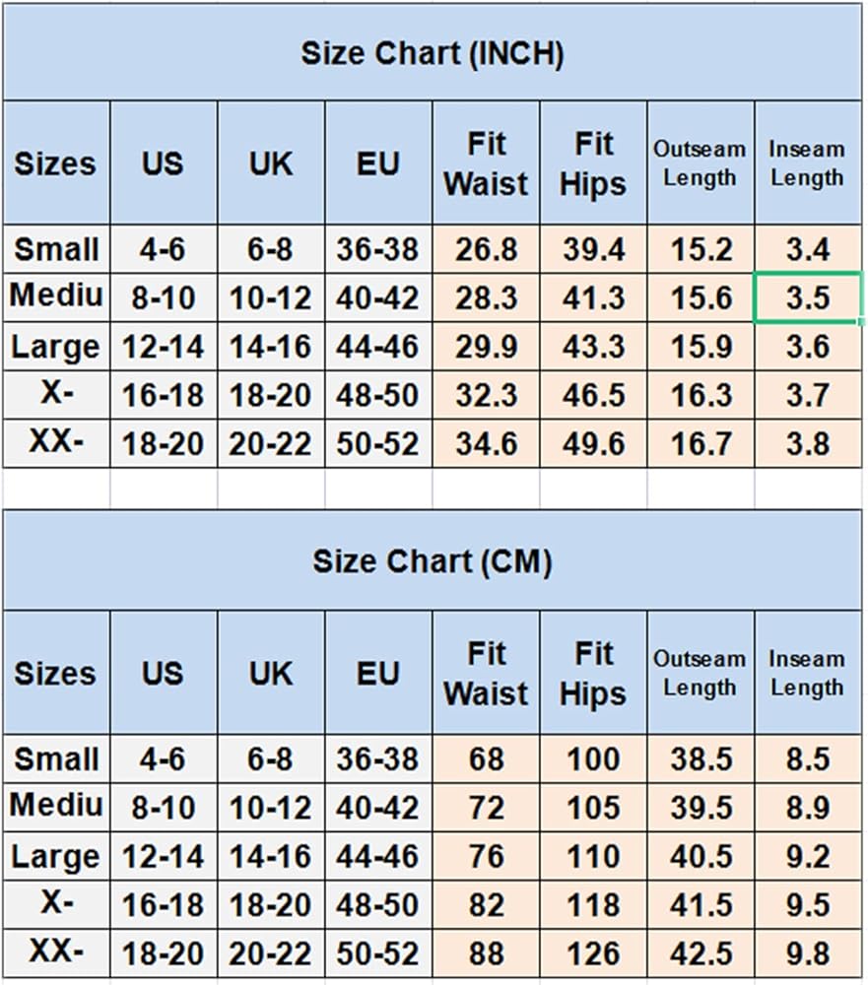Click the 9.5 Inseam Length cell
This screenshot has width=868, height=985.
pos(808,905)
